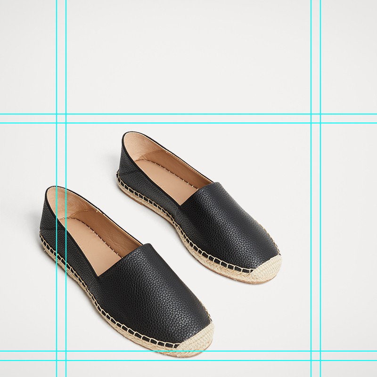Click the second vertical guide from left
This screenshot has width=377, height=377.
66,71
